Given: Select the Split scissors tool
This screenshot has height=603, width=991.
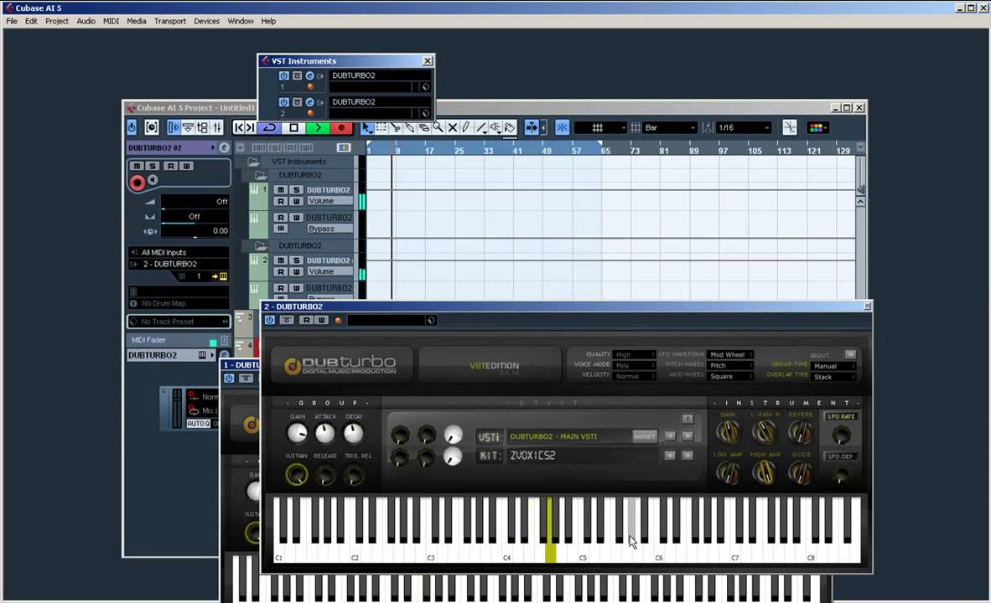Looking at the screenshot, I should [x=396, y=127].
